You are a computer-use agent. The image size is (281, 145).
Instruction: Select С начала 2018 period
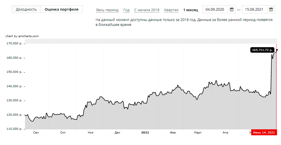[147, 10]
